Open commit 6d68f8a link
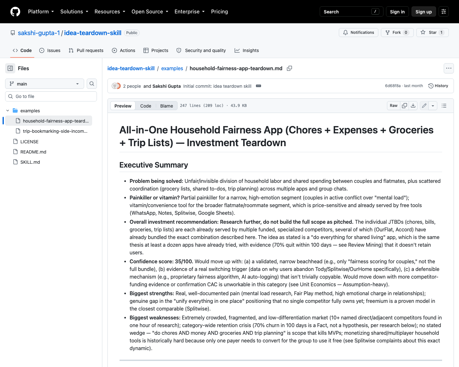This screenshot has width=459, height=367. [x=393, y=86]
